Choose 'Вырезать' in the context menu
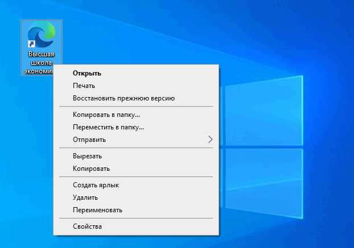This screenshot has width=354, height=248. pyautogui.click(x=136, y=156)
